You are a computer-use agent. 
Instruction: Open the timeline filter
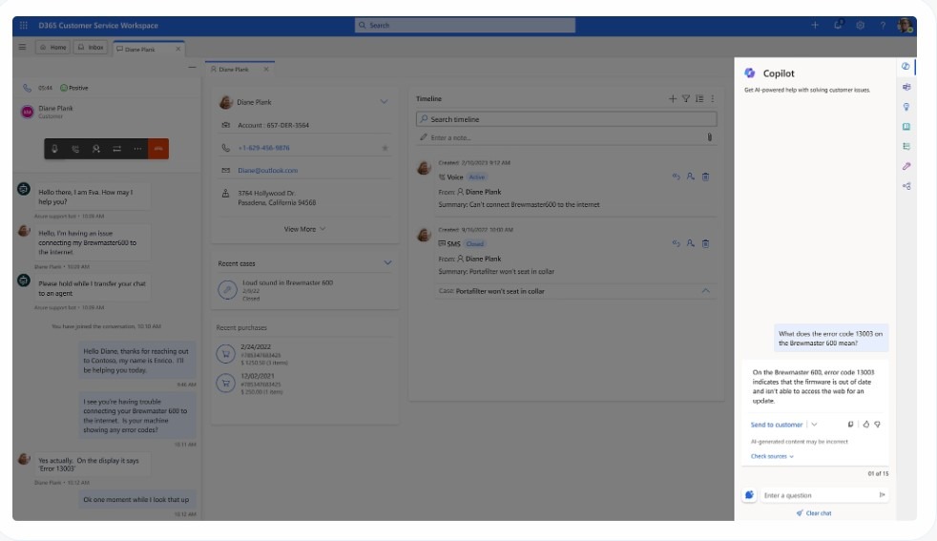(x=686, y=98)
